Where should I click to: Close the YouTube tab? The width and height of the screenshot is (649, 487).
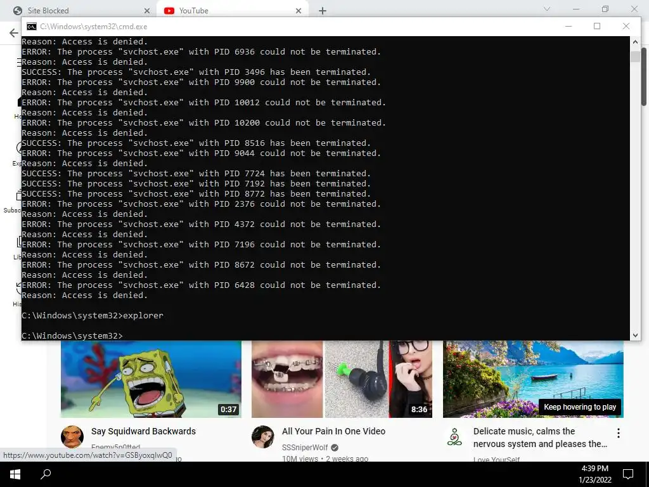coord(299,11)
